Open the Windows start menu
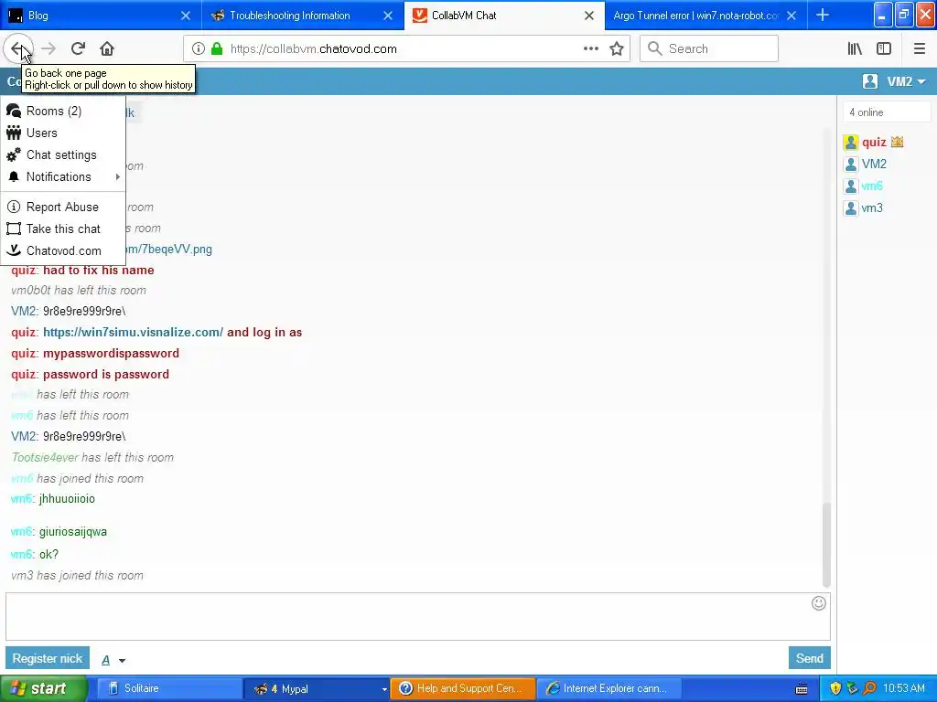 point(44,689)
